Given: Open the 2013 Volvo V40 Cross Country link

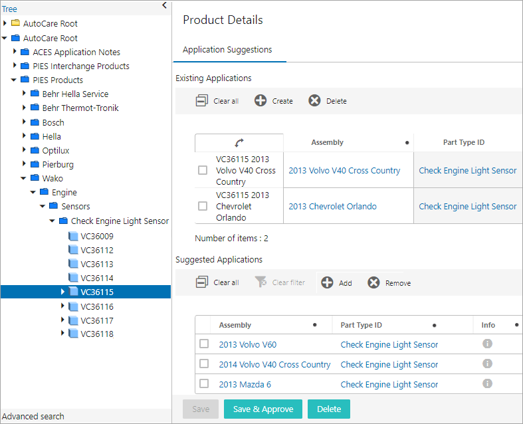Looking at the screenshot, I should point(344,171).
